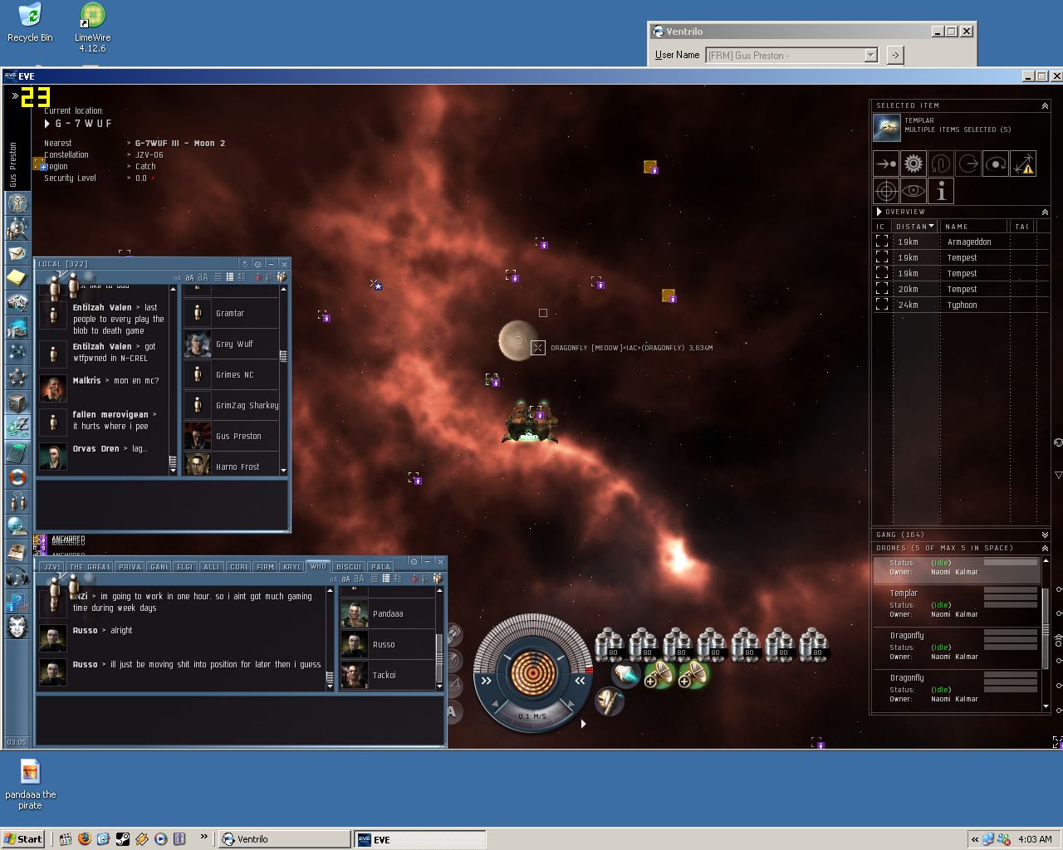Pin the lower chat channel window
Screen dimensions: 1063x850
(x=414, y=562)
